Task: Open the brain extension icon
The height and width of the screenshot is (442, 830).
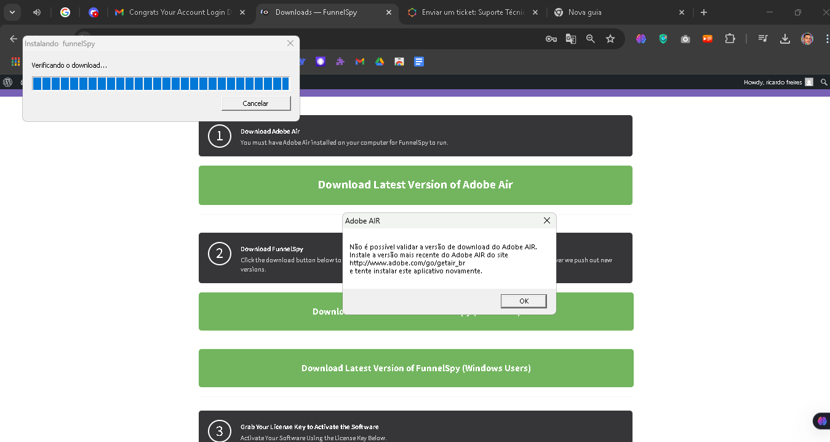Action: [641, 39]
